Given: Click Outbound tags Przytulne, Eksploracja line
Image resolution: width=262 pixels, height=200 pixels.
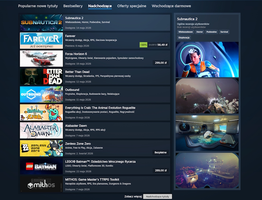Looking at the screenshot, I should [92, 94].
